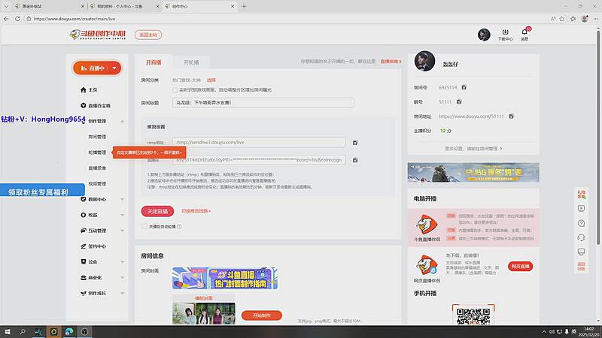This screenshot has width=602, height=338.
Task: Toggle 关播后自动轮播 checkbox
Action: pyautogui.click(x=144, y=225)
